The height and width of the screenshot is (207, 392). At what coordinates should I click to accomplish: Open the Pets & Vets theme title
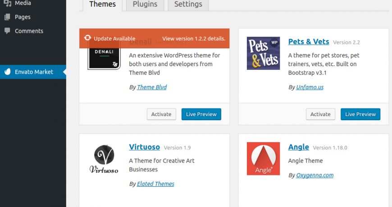tap(309, 41)
